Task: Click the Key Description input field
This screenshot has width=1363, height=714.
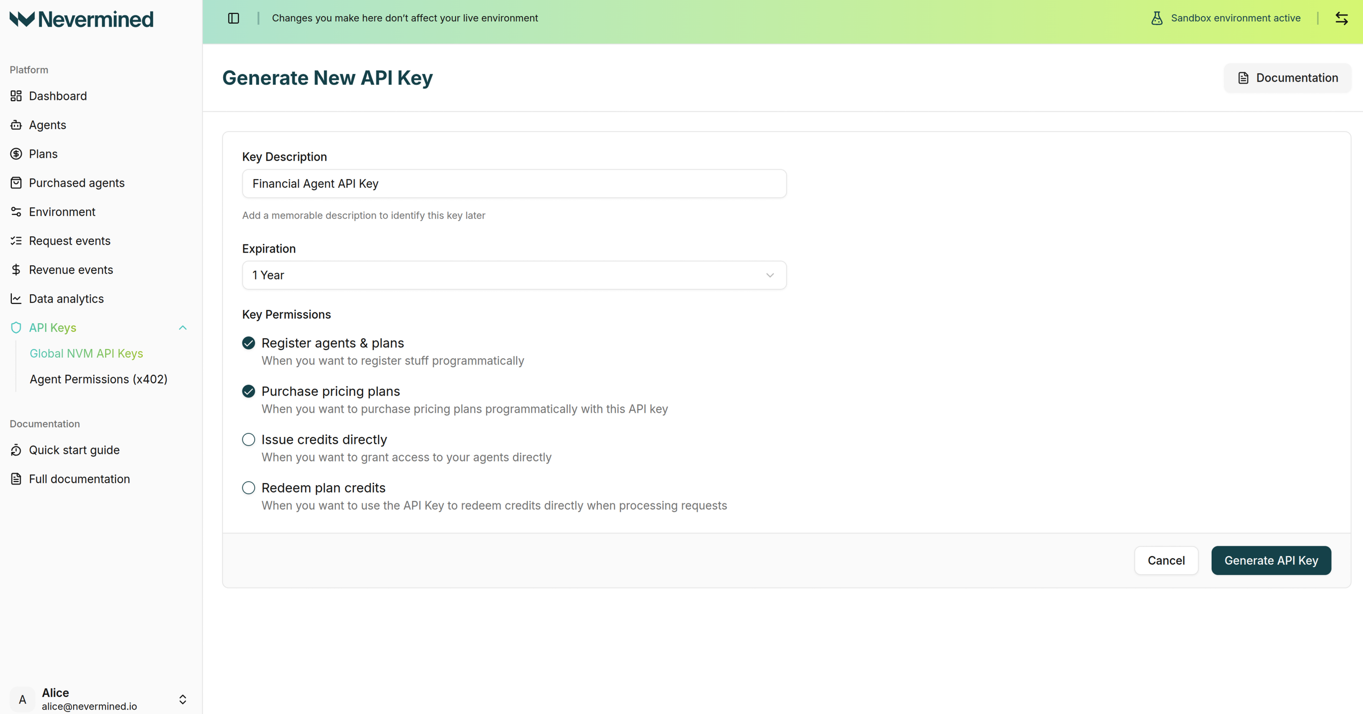Action: coord(514,183)
